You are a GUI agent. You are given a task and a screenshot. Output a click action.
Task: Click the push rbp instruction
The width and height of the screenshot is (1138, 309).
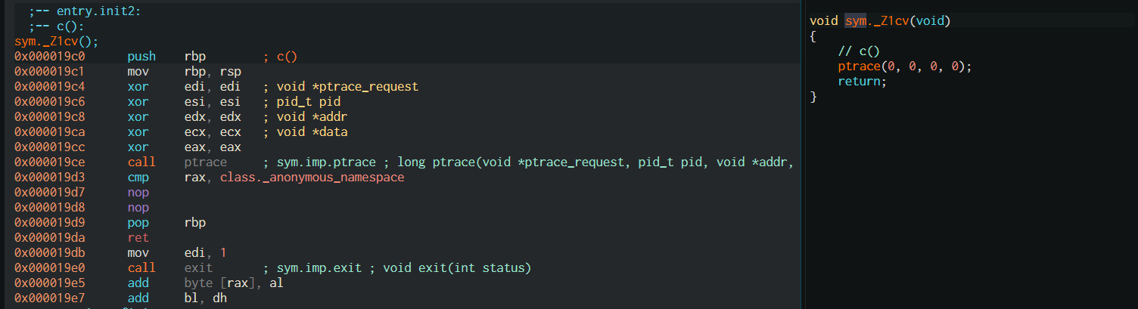[x=166, y=57]
